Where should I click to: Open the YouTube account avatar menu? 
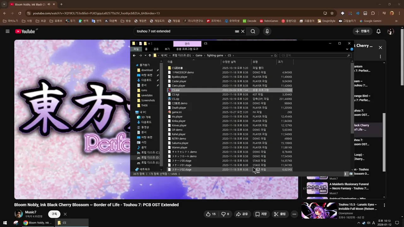391,31
